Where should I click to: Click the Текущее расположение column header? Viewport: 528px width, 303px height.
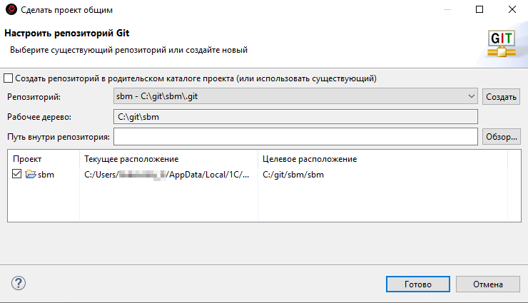click(131, 159)
